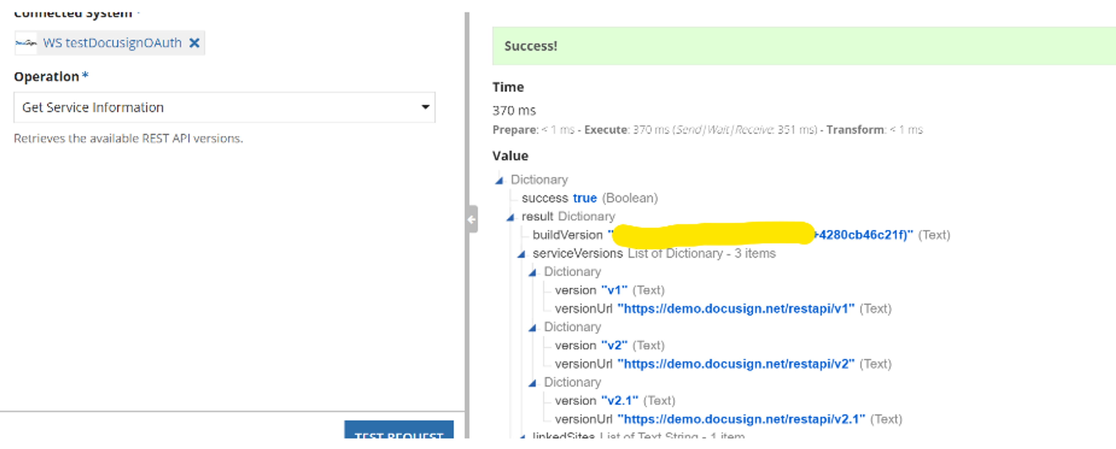Open the WS testDocusignOAuth connected system link

(112, 43)
